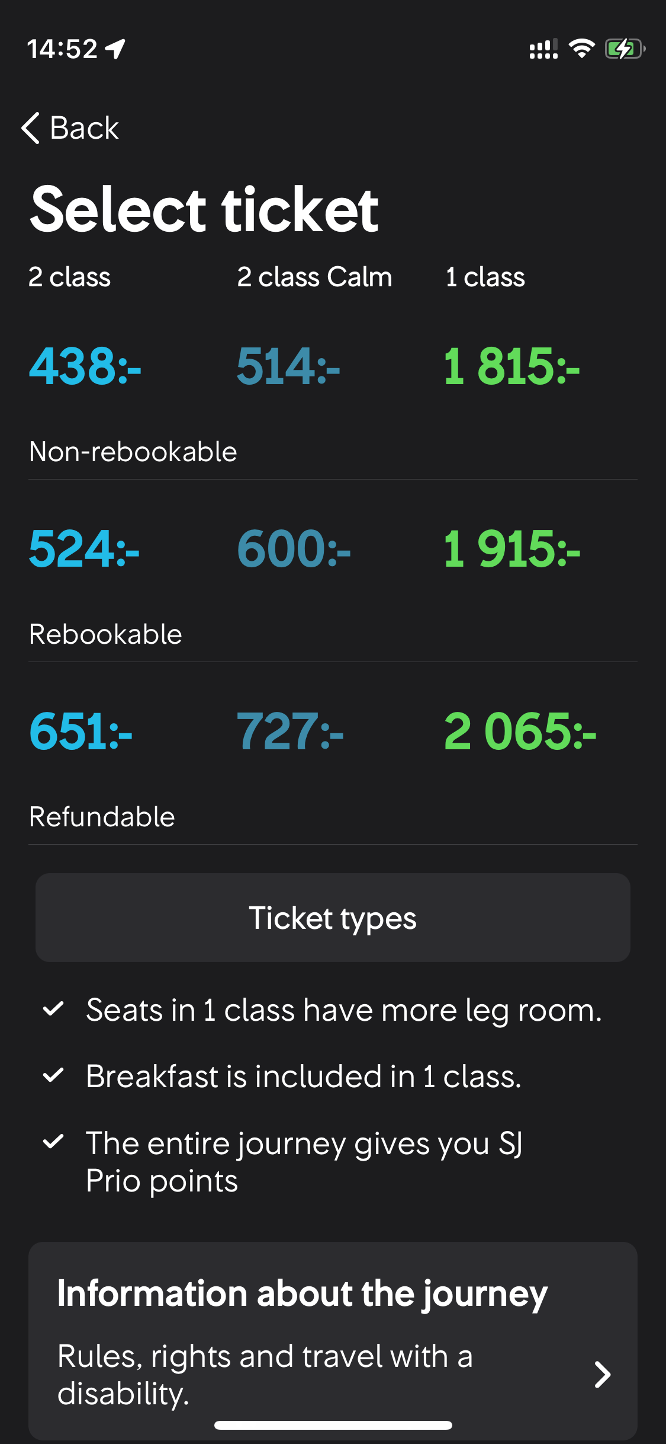Screen dimensions: 666x1444
Task: Pick 2 class refundable 651:- ticket
Action: [81, 731]
